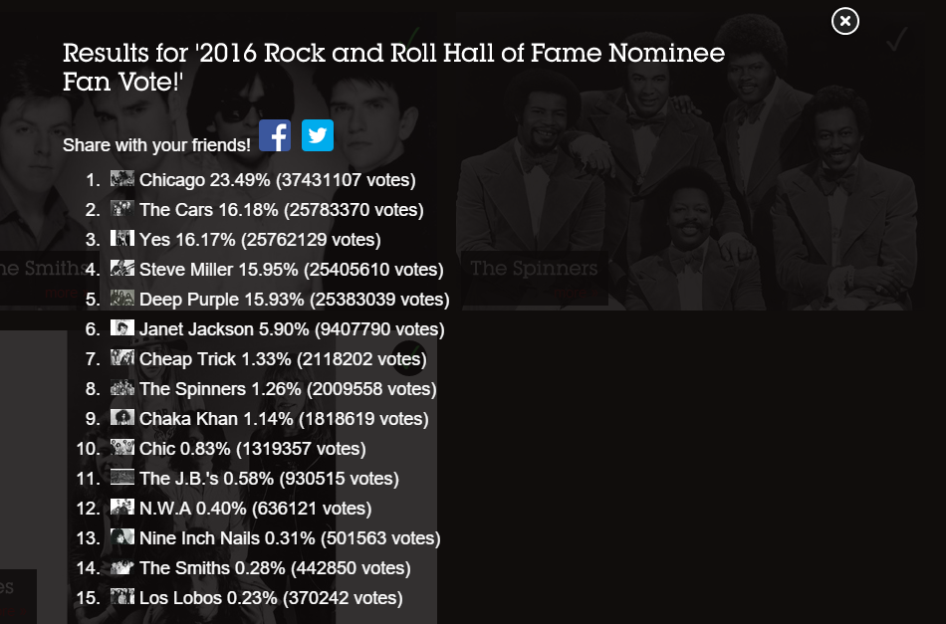Click the Chaka Khan thumbnail
This screenshot has width=946, height=624.
click(x=122, y=418)
